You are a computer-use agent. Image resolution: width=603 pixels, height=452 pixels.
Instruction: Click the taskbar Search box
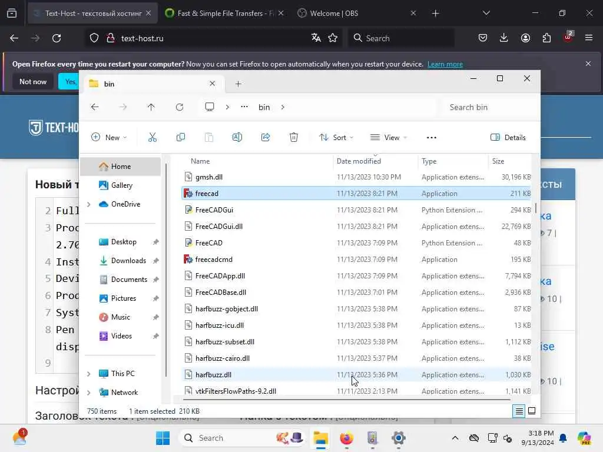(243, 438)
